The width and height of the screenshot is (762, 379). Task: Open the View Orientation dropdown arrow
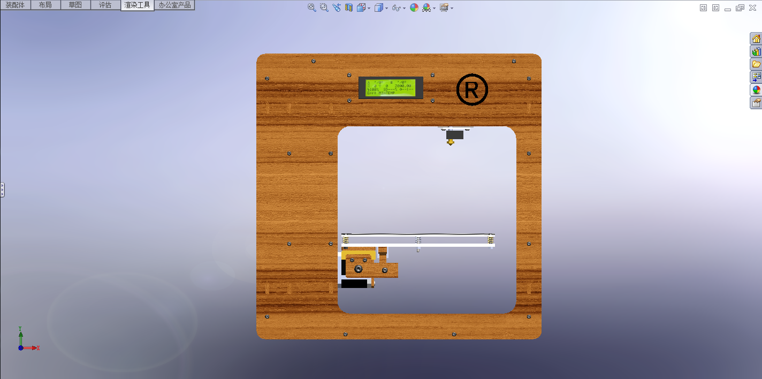coord(369,8)
